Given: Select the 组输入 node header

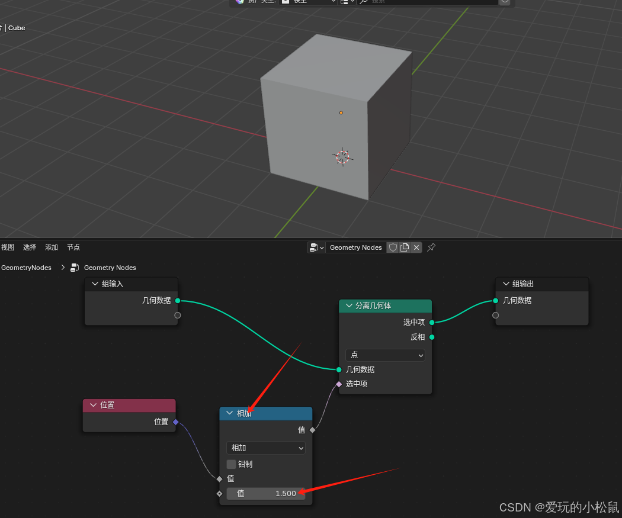Looking at the screenshot, I should [131, 284].
